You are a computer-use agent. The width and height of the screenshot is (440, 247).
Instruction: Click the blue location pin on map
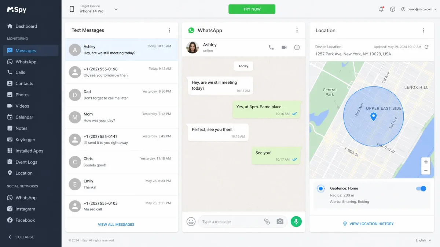point(374,117)
